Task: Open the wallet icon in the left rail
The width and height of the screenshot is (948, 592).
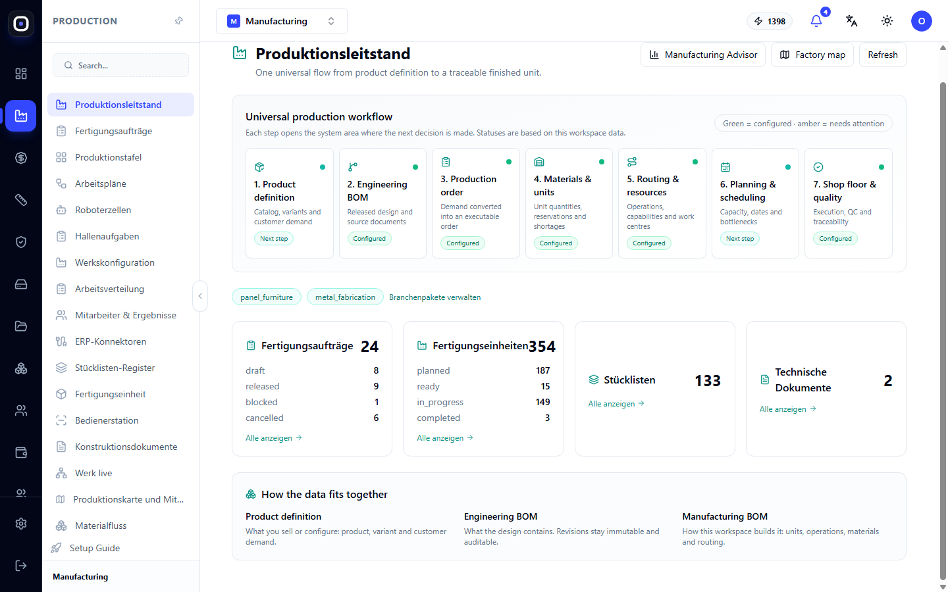Action: (x=21, y=453)
